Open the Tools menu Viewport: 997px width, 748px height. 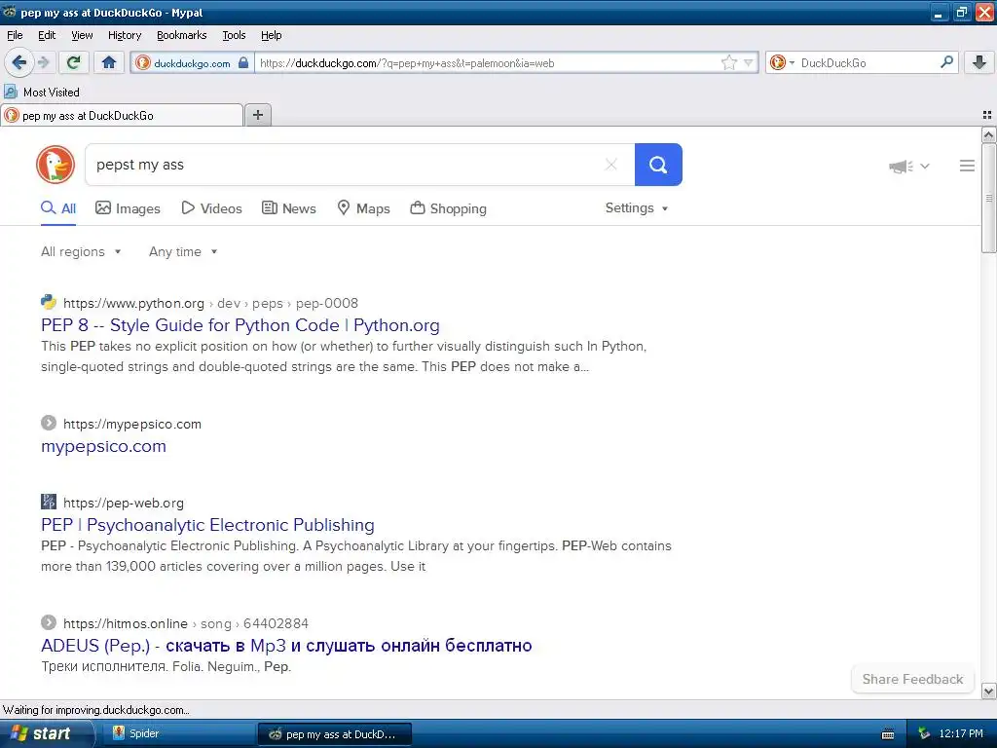click(234, 35)
